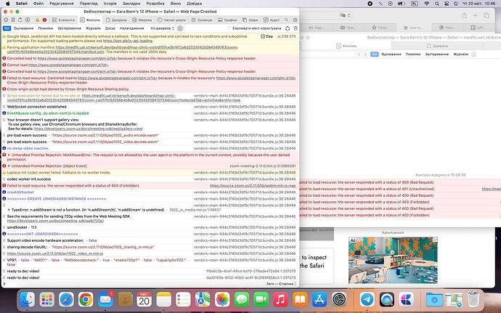Switch to the Мережа tab

pos(142,20)
